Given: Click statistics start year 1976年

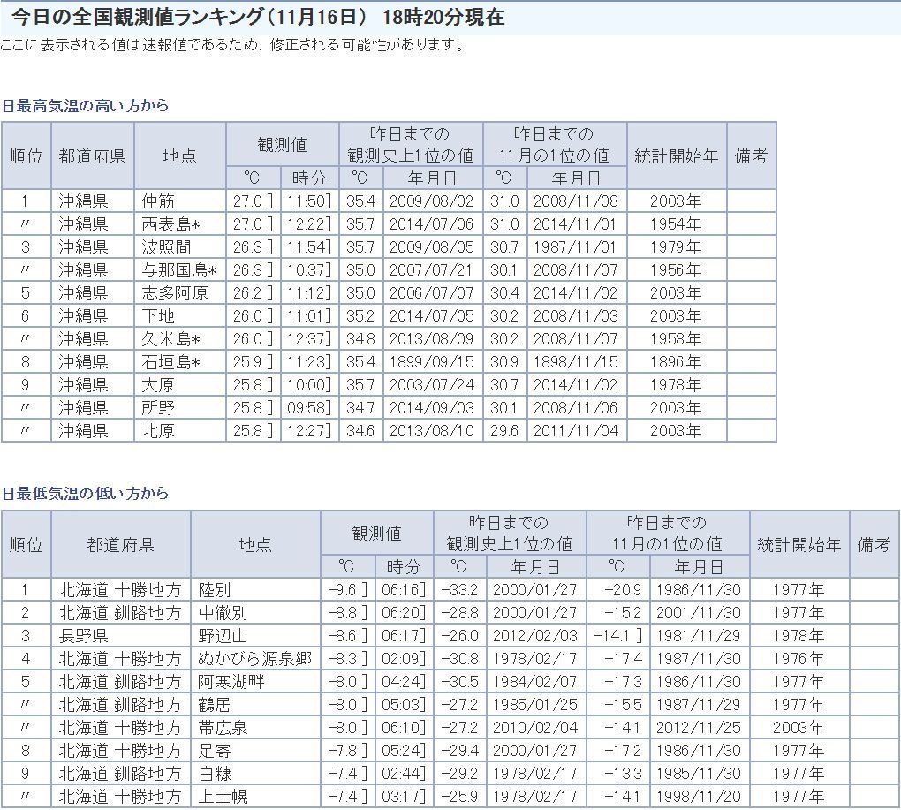Looking at the screenshot, I should click(799, 659).
